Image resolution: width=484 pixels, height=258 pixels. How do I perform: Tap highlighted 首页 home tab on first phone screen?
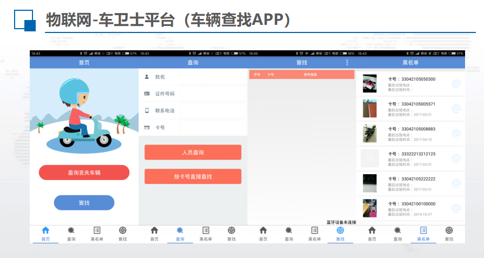point(45,233)
